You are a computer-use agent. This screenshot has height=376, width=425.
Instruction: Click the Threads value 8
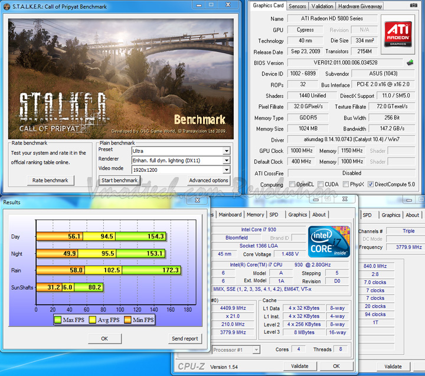(x=341, y=349)
